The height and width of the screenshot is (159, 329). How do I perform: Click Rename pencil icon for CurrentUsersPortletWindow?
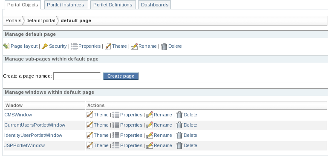(x=150, y=125)
